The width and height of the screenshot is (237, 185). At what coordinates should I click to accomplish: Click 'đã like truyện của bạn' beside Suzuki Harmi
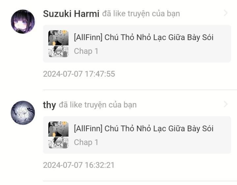[x=141, y=14]
